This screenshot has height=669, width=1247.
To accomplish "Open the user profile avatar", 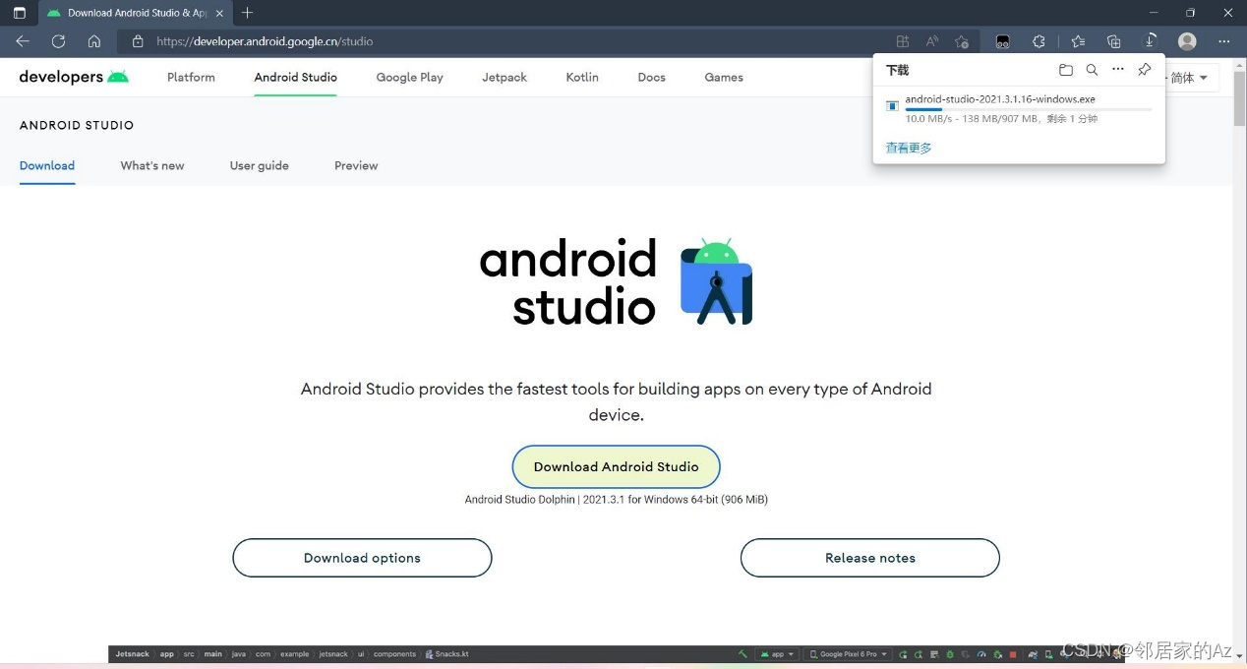I will pos(1187,41).
